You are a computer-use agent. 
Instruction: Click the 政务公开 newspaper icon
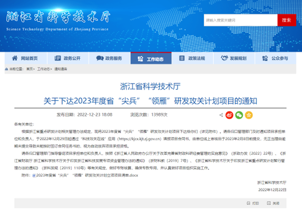(x=57, y=58)
